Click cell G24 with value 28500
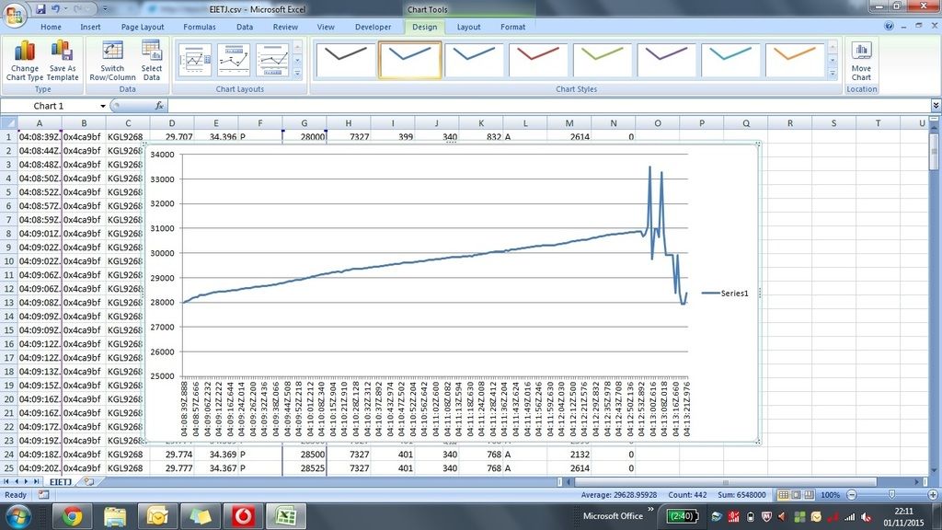This screenshot has height=530, width=942. coord(304,455)
